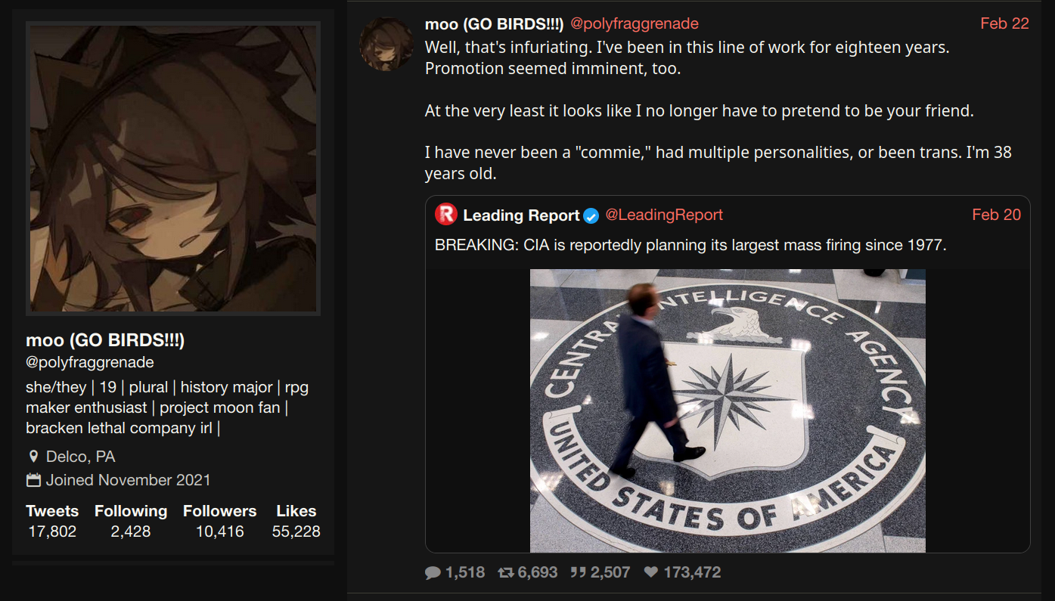
Task: Open the @LeadingReport handle link
Action: pos(664,215)
